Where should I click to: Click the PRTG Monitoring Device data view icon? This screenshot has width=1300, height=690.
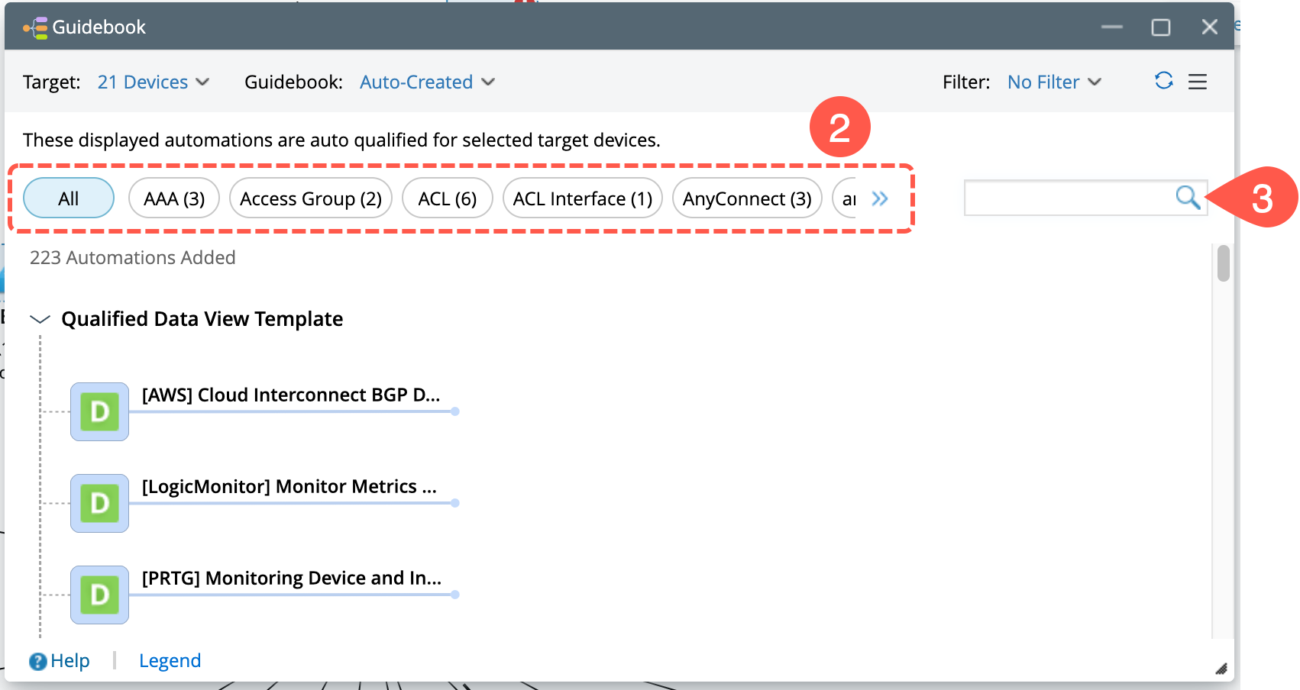99,595
